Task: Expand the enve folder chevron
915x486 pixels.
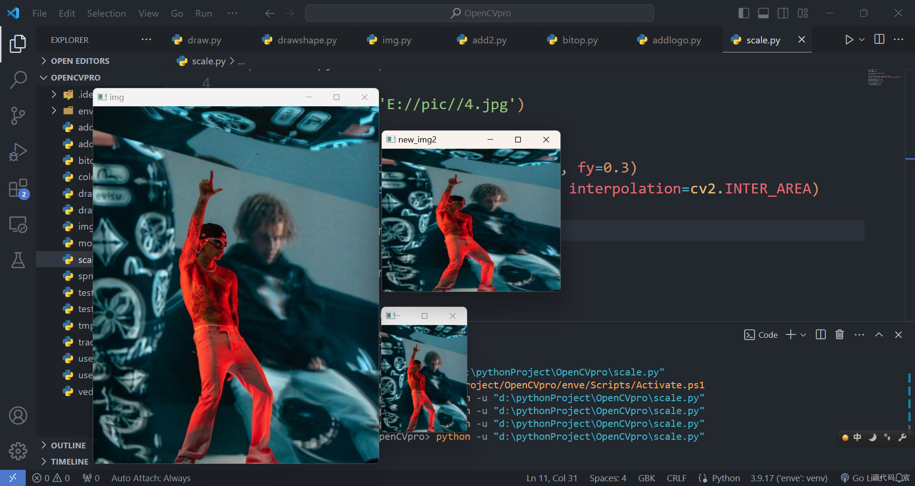Action: (x=54, y=111)
